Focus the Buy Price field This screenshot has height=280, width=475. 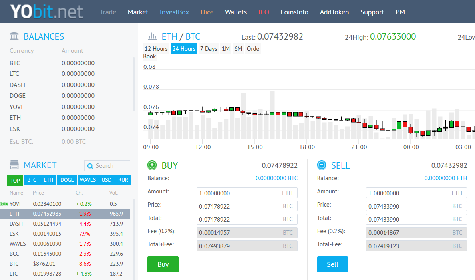pos(247,206)
